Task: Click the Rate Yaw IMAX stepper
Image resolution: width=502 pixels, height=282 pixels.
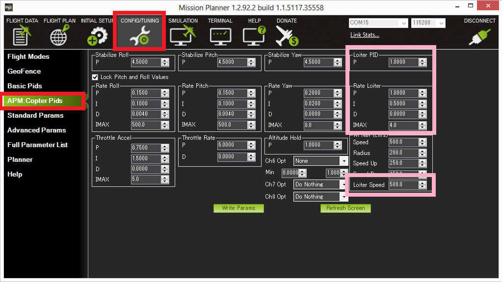Action: (x=338, y=125)
